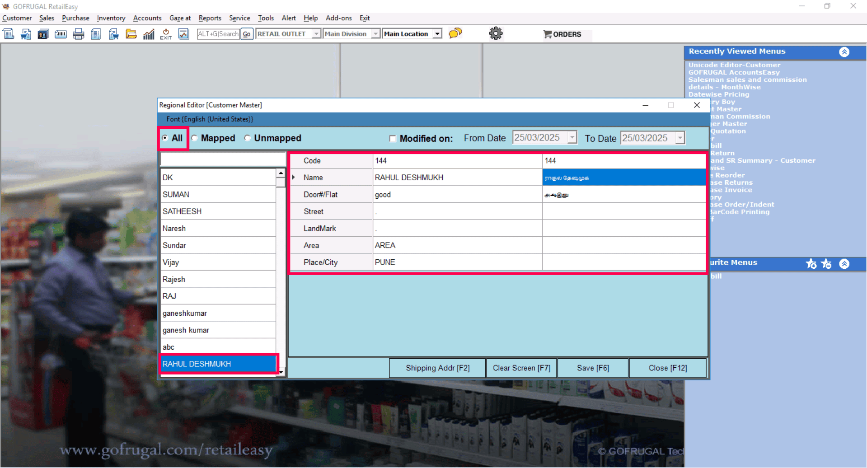Select the Mapped radio button
This screenshot has width=867, height=468.
(195, 138)
